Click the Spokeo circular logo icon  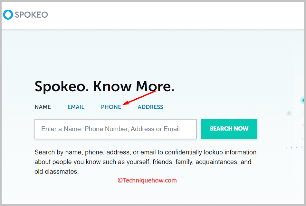pos(8,15)
